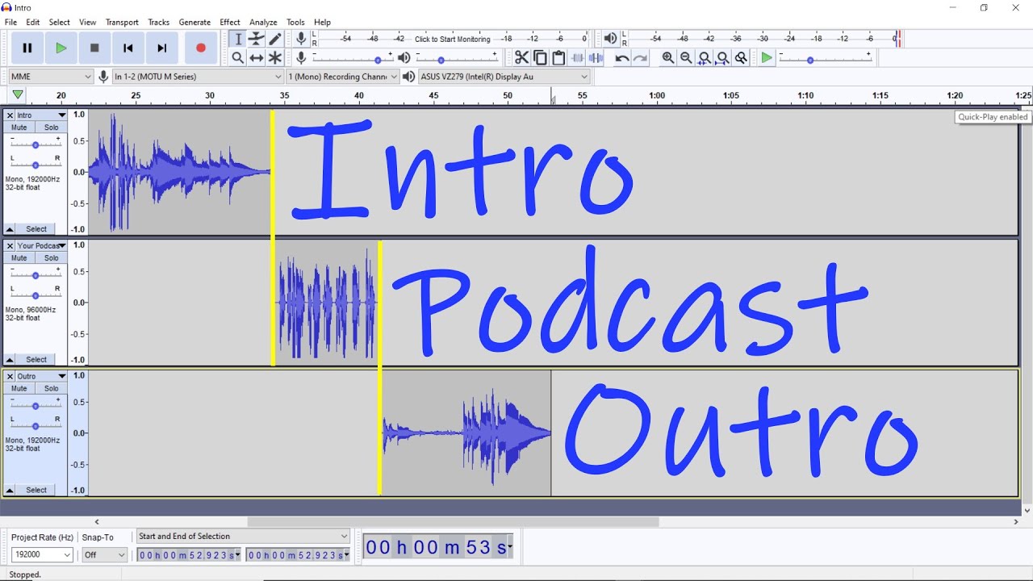Click the Zoom Toggle icon
The width and height of the screenshot is (1033, 581).
click(741, 57)
